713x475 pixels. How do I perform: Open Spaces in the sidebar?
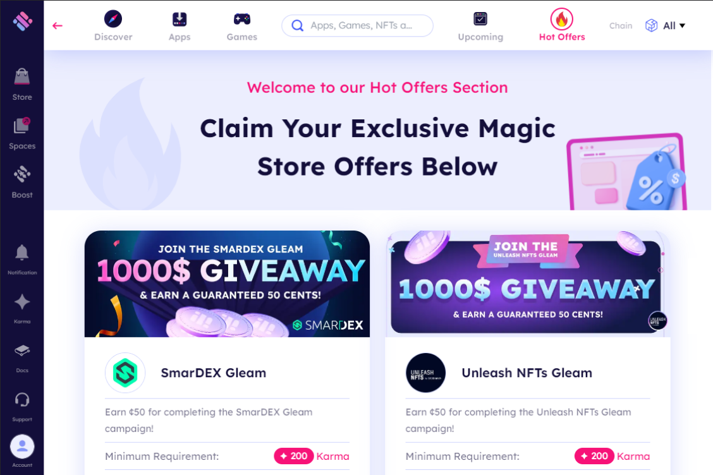[x=22, y=134]
